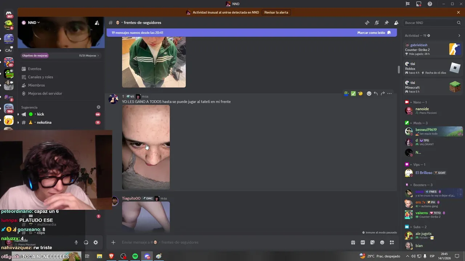
Task: Open Brave browser in taskbar
Action: click(111, 256)
